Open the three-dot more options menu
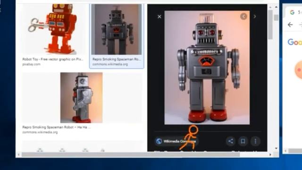 click(255, 141)
